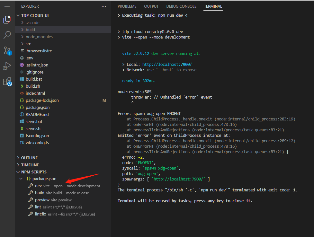The width and height of the screenshot is (314, 237).
Task: Switch to the OUTPUT tab
Action: [x=151, y=6]
